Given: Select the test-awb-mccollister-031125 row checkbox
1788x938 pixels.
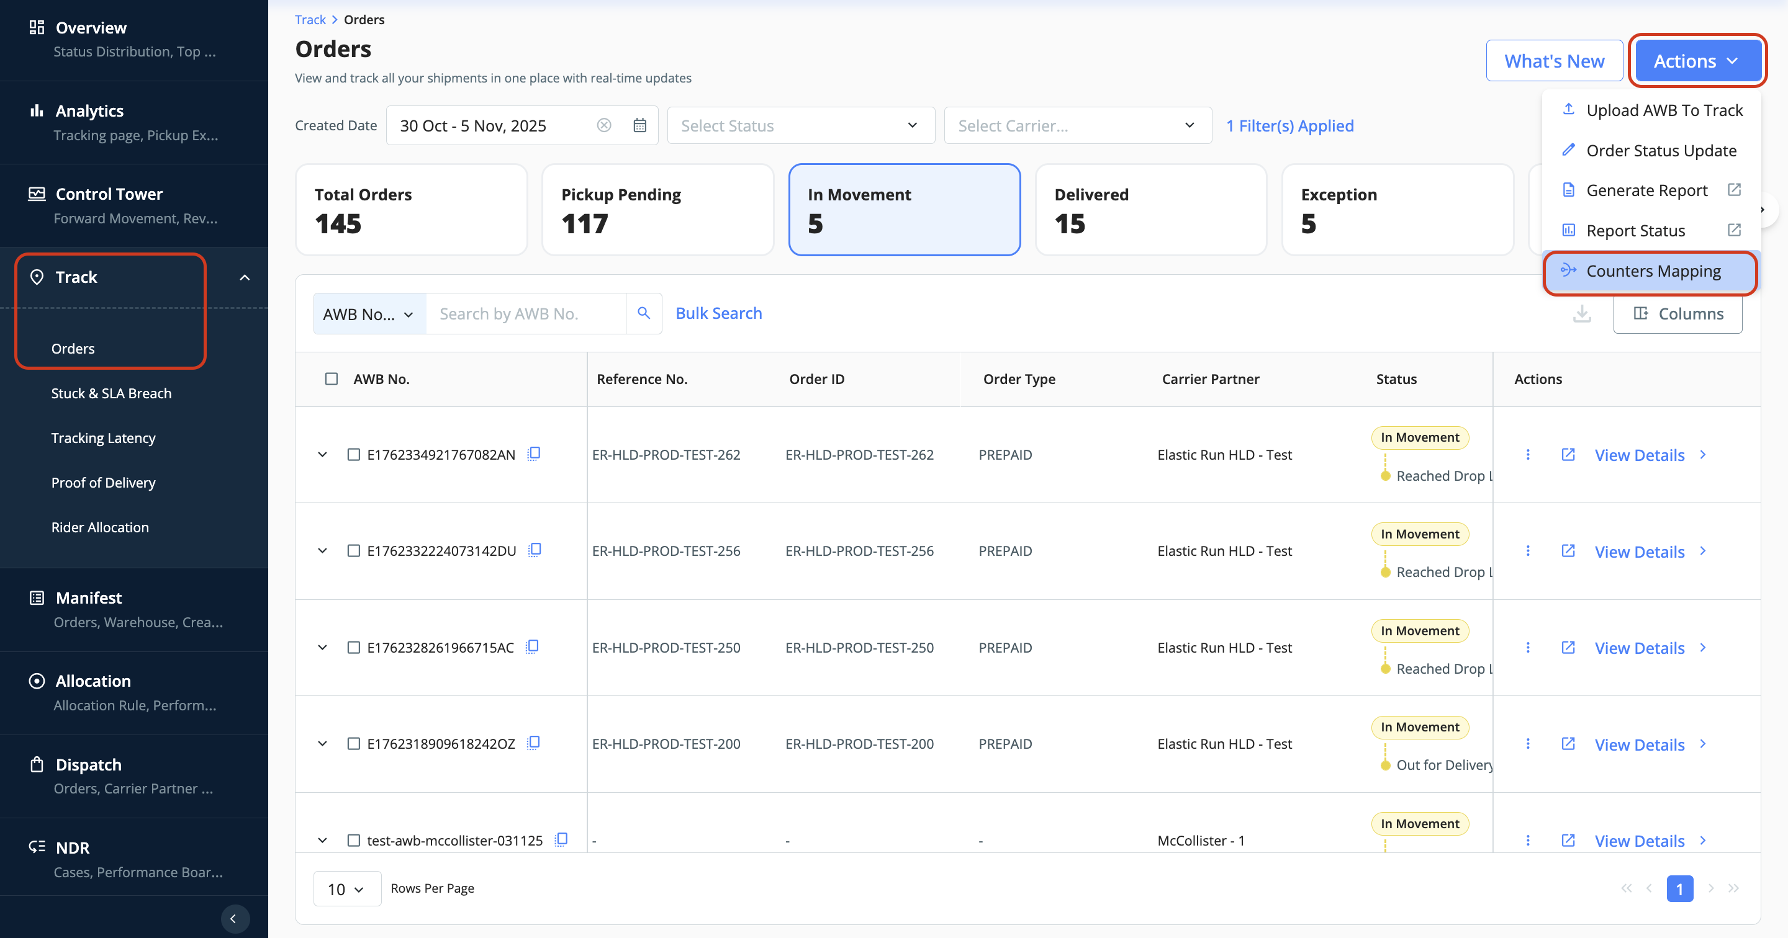Looking at the screenshot, I should (353, 840).
